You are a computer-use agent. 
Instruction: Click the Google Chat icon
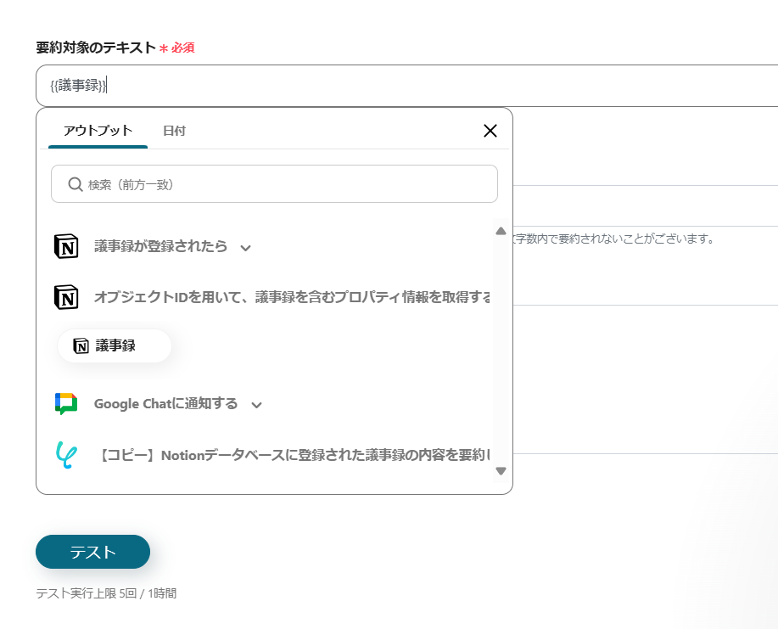point(66,403)
